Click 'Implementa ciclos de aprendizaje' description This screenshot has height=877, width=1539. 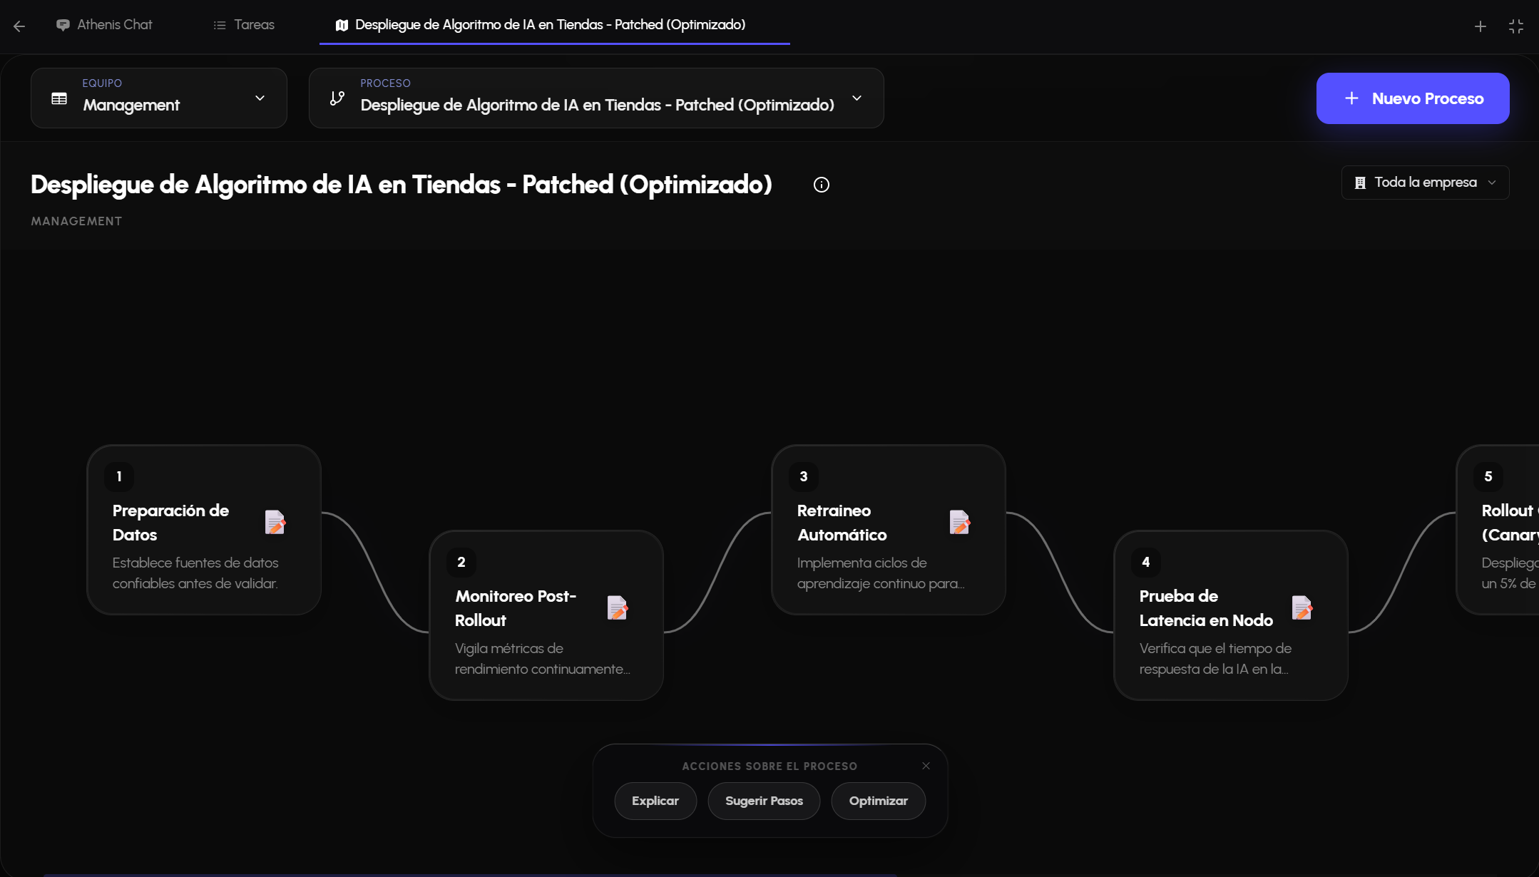881,573
